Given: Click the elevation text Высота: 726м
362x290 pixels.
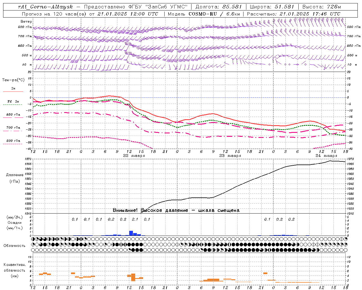Looking at the screenshot, I should pos(322,7).
